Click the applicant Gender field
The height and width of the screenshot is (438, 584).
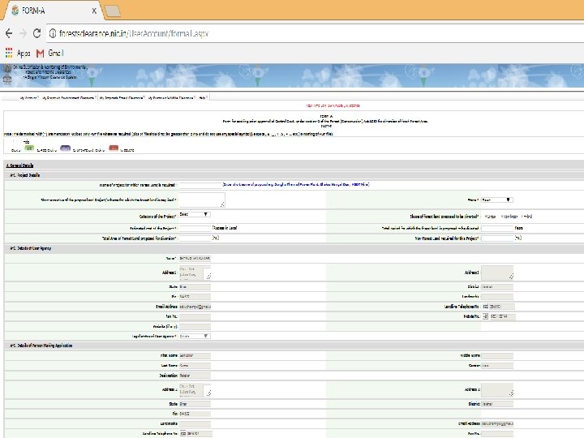click(497, 366)
